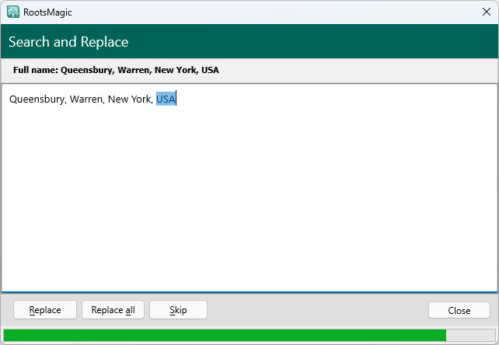Click the green search progress bar
The height and width of the screenshot is (345, 499).
249,335
